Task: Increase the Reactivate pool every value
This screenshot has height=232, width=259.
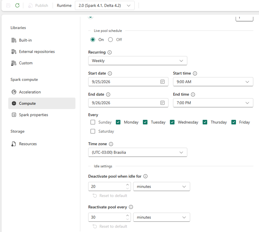Action: tap(127, 216)
